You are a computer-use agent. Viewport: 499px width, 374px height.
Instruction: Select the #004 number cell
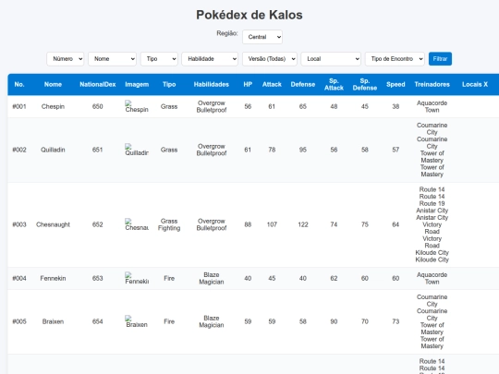19,278
